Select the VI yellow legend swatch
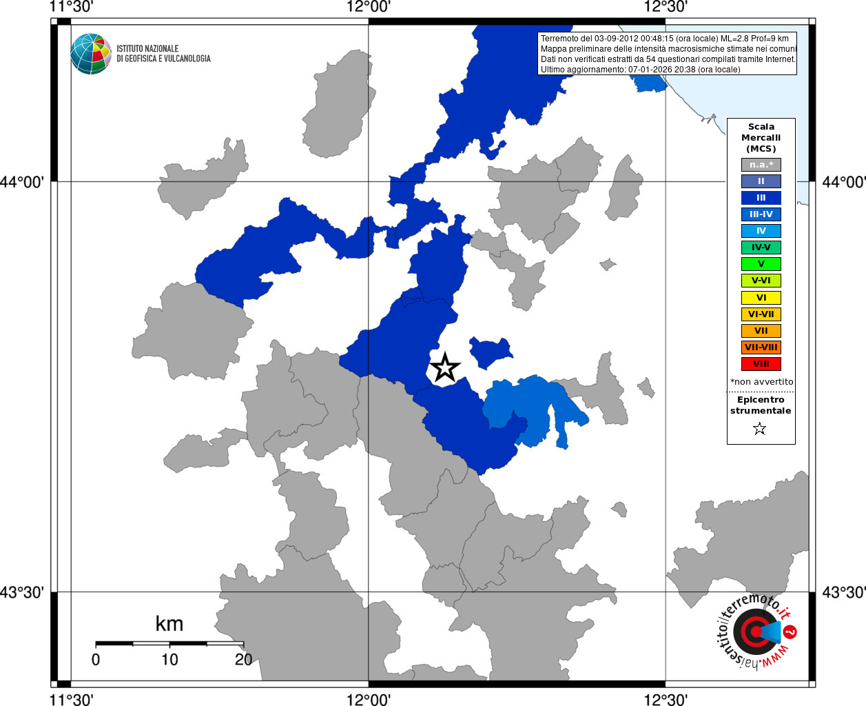 [x=761, y=298]
